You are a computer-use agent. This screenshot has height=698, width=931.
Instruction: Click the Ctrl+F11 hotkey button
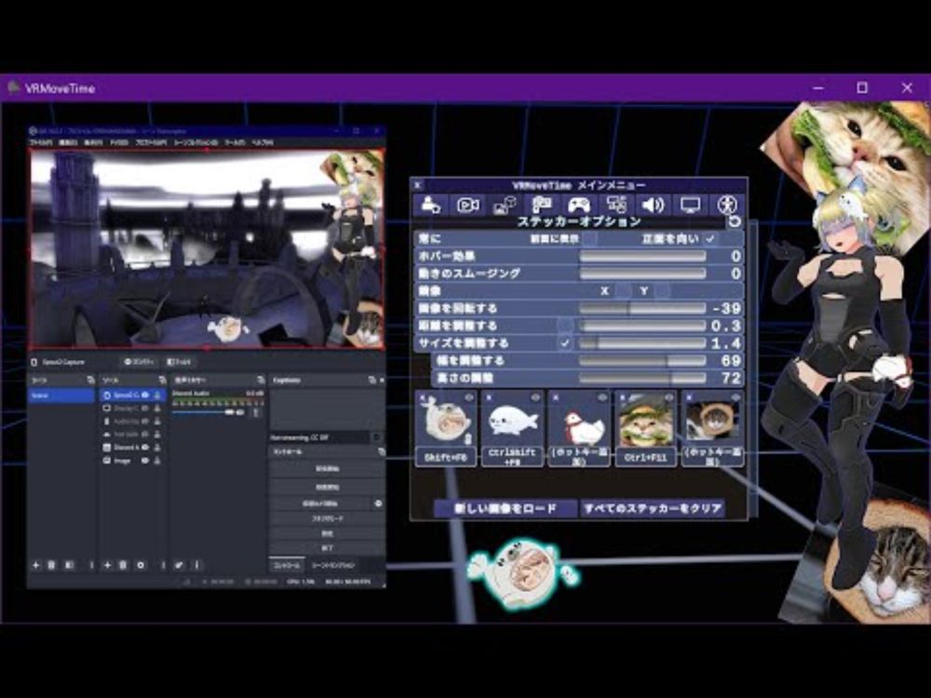(646, 457)
